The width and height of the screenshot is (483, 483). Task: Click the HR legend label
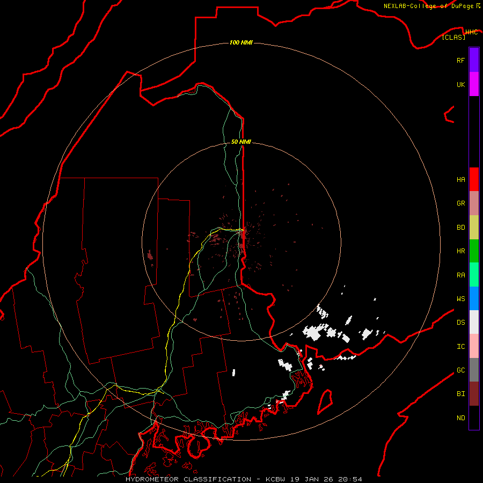point(460,251)
